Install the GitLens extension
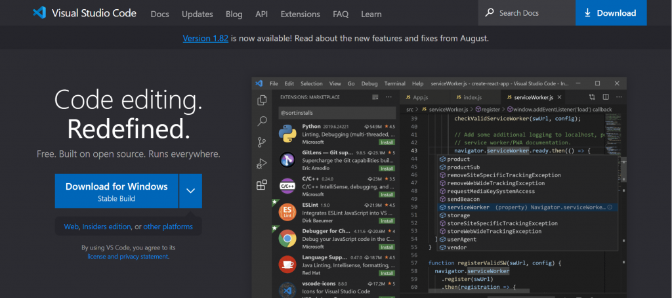 (x=387, y=168)
